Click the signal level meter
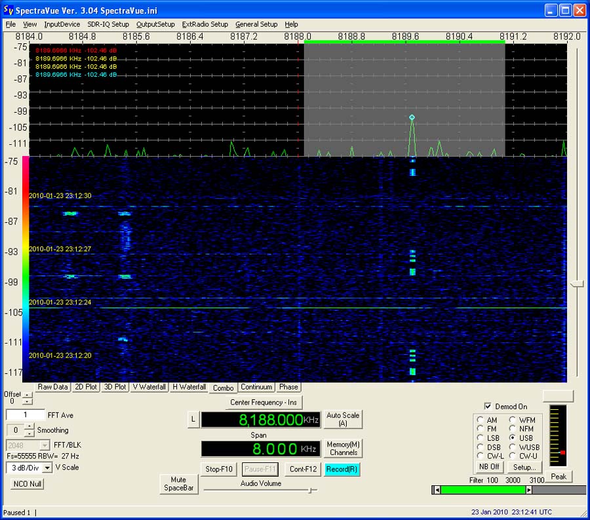The width and height of the screenshot is (590, 520). (x=558, y=435)
